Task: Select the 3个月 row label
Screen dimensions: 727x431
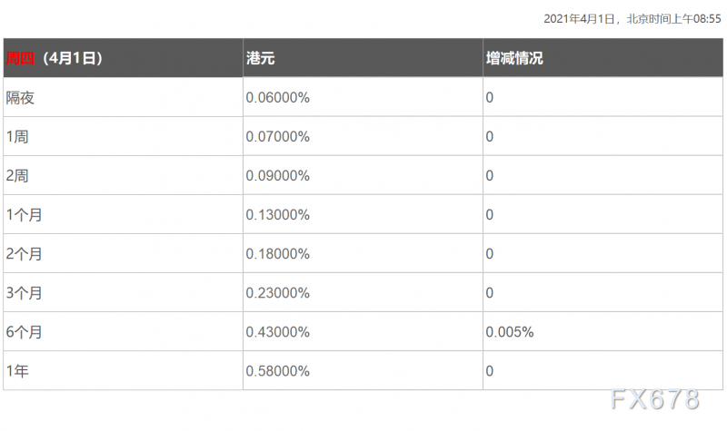Action: [25, 293]
